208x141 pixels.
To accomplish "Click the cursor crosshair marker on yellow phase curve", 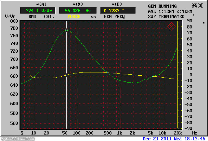I will tap(67, 75).
